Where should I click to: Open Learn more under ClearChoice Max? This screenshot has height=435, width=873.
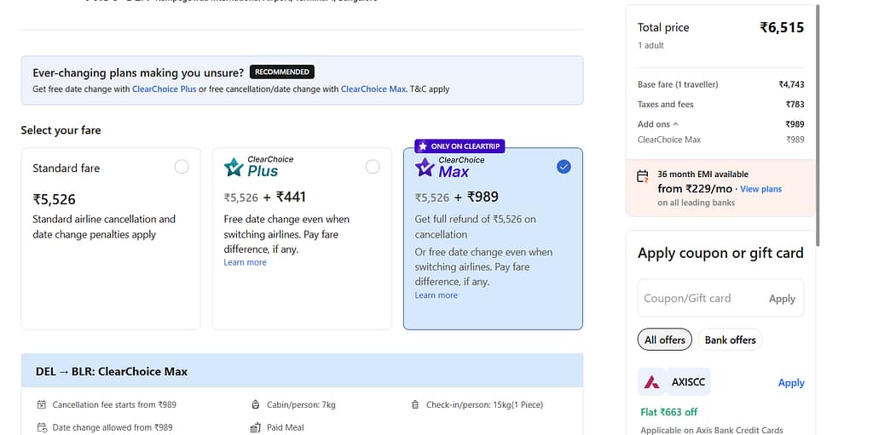[436, 295]
